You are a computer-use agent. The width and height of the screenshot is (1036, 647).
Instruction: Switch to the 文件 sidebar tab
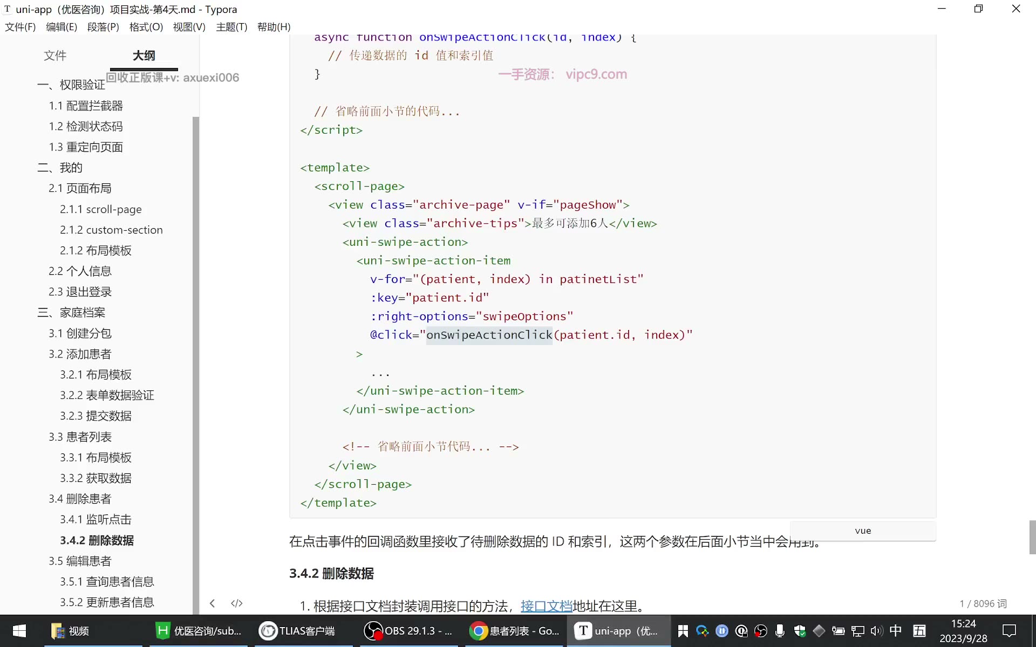coord(55,56)
